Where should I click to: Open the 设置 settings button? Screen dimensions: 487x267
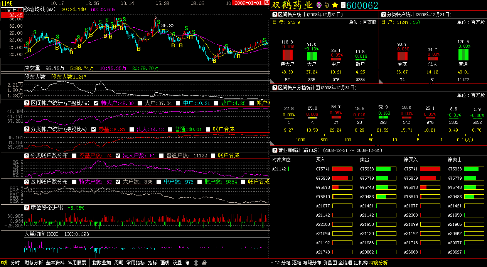coord(177,263)
